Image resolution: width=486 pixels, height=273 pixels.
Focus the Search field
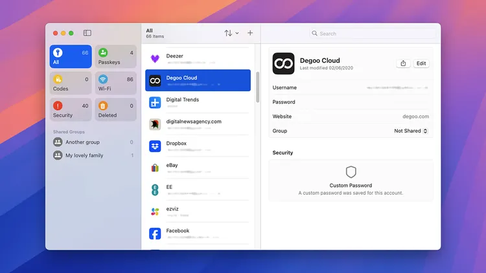[x=372, y=34]
